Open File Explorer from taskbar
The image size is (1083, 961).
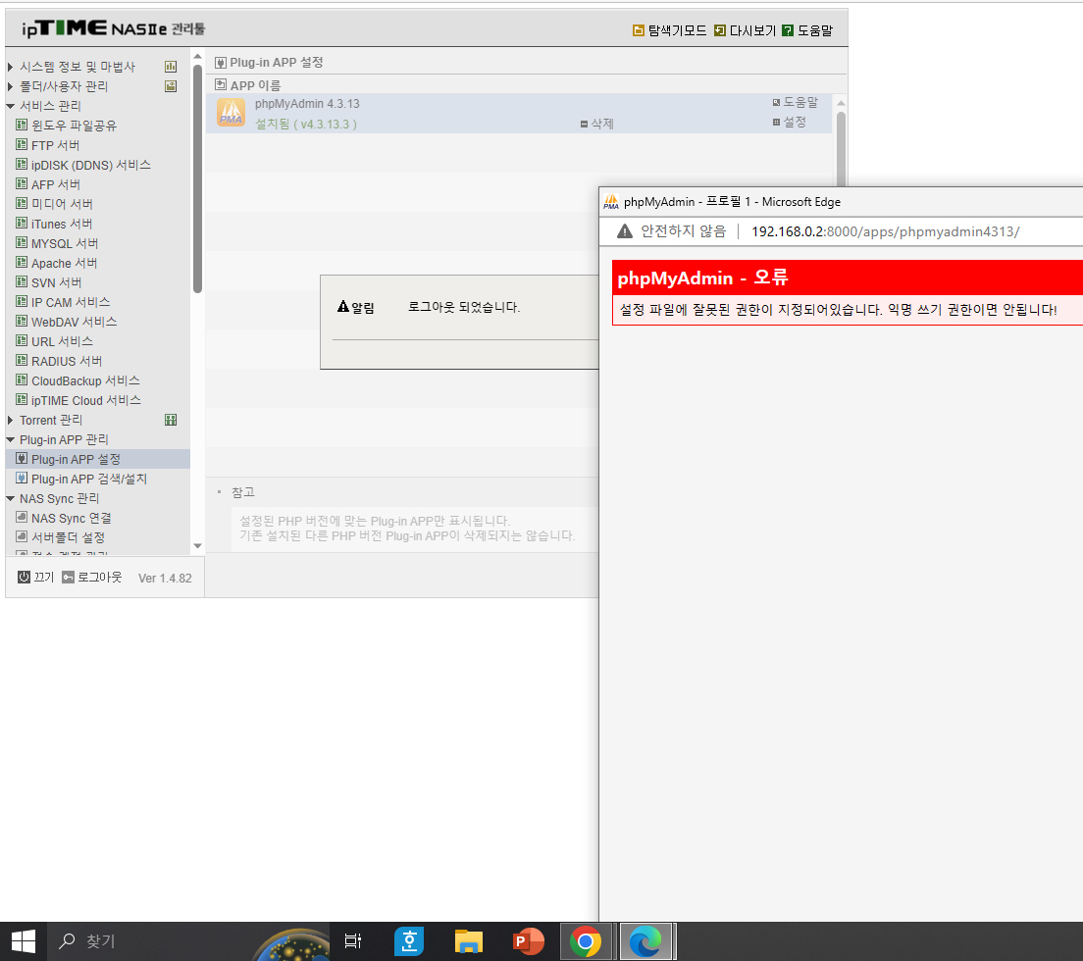tap(468, 941)
